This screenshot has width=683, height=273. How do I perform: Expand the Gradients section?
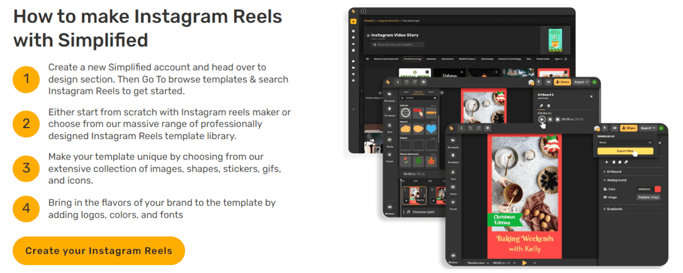(615, 209)
